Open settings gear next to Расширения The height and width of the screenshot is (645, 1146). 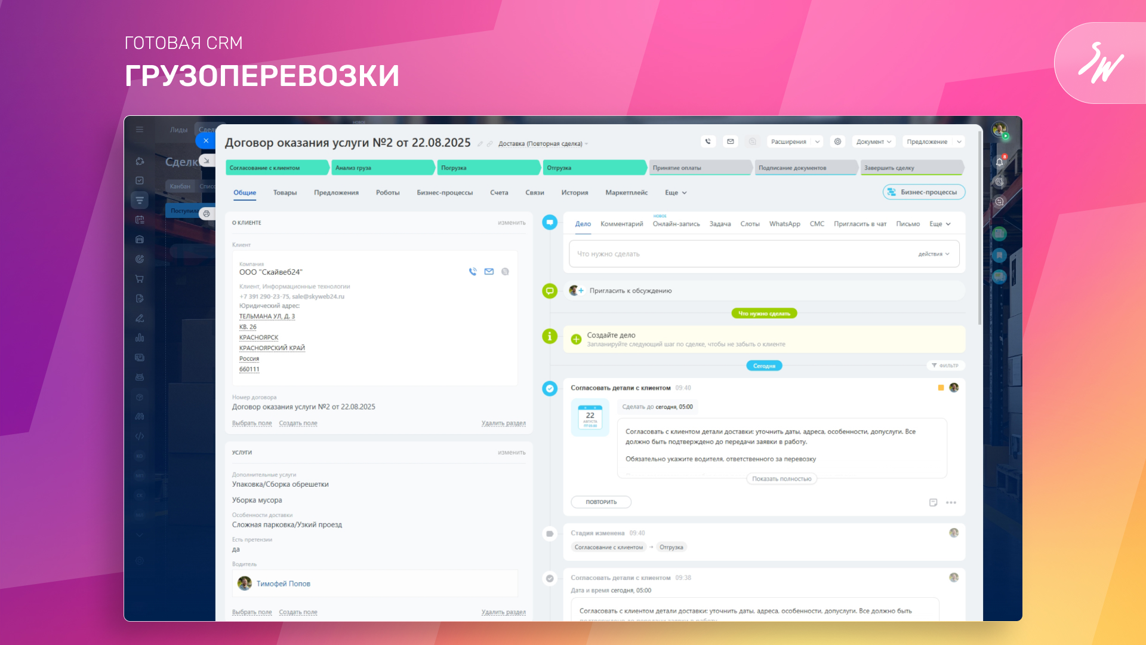click(x=837, y=142)
